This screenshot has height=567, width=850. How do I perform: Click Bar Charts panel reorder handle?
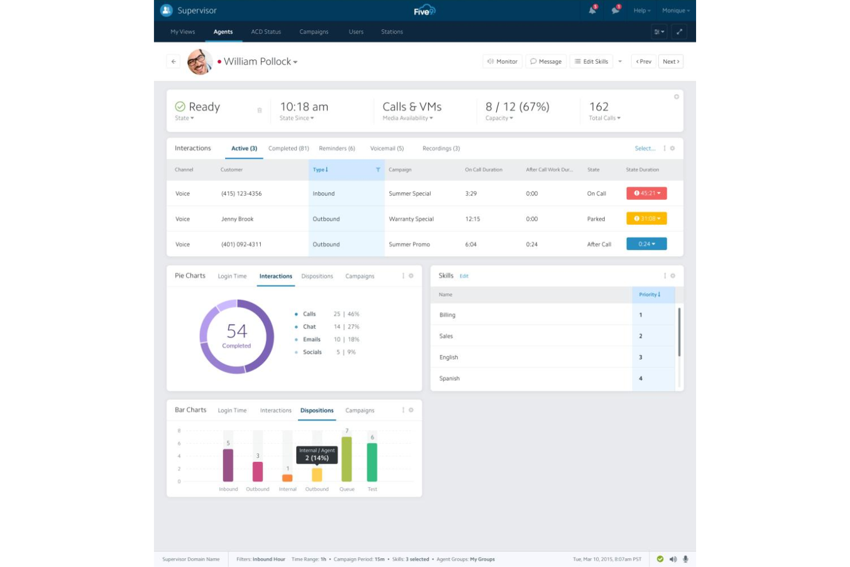pyautogui.click(x=403, y=410)
